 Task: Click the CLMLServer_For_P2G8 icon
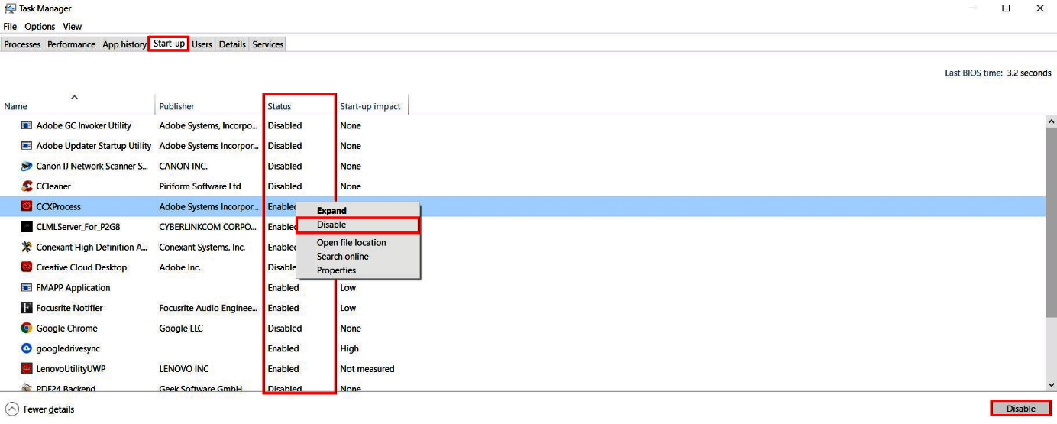27,227
